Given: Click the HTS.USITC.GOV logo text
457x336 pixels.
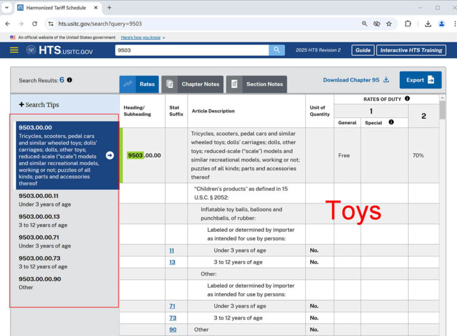Looking at the screenshot, I should tap(66, 50).
